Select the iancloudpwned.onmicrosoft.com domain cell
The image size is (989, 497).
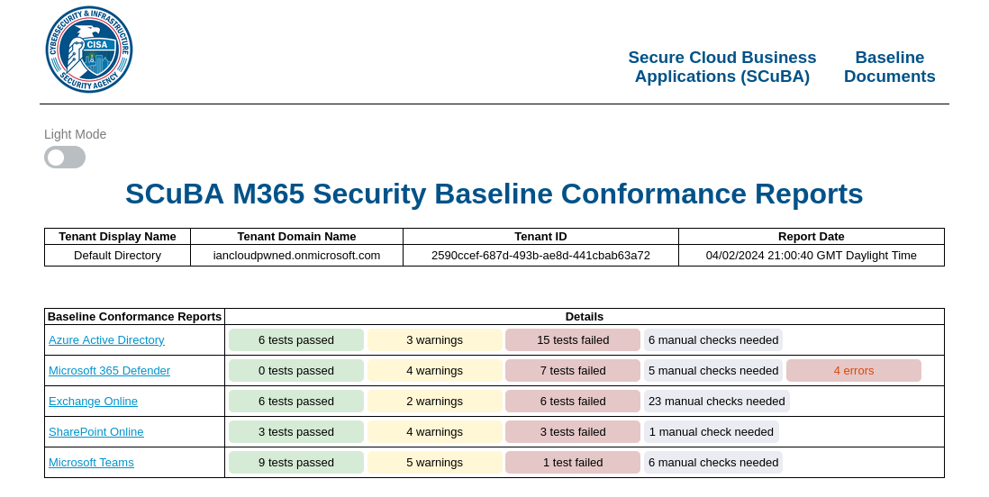296,256
